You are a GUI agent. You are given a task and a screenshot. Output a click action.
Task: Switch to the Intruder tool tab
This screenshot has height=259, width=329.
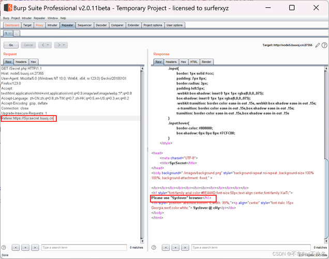click(52, 25)
